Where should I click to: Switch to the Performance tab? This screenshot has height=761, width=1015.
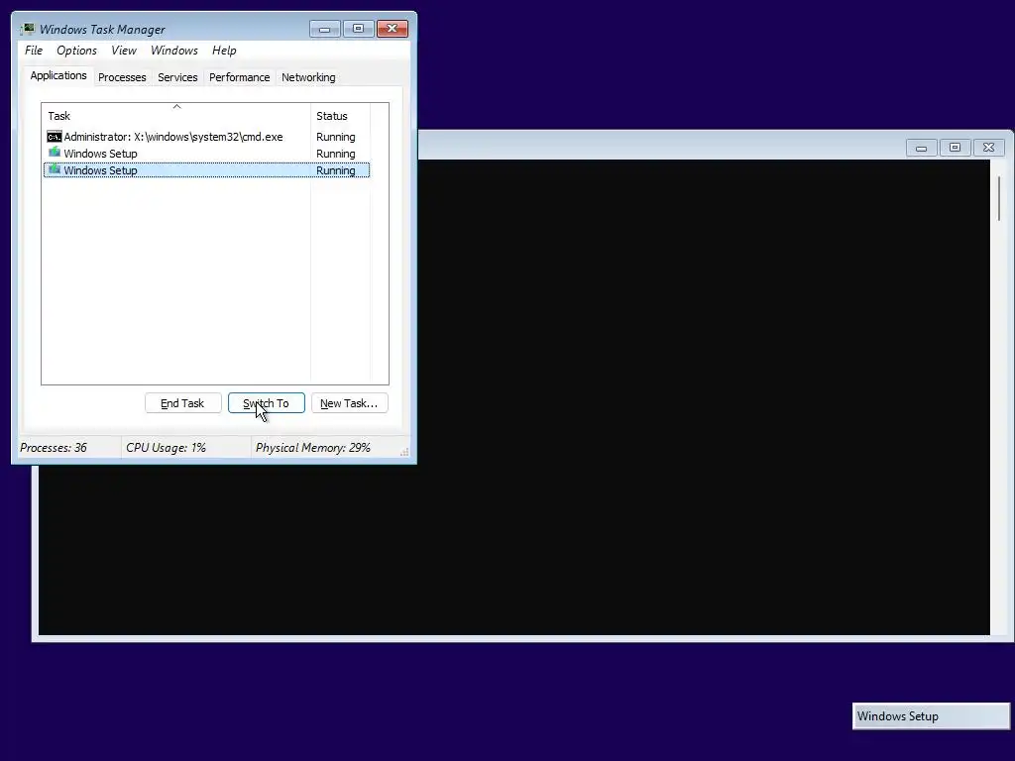pos(239,77)
